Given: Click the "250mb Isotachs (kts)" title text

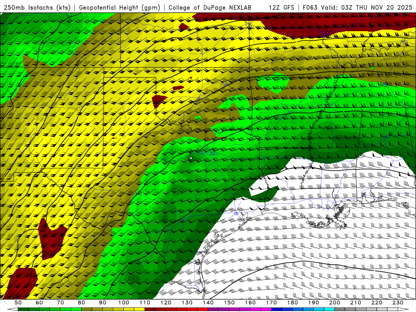Looking at the screenshot, I should (x=37, y=7).
